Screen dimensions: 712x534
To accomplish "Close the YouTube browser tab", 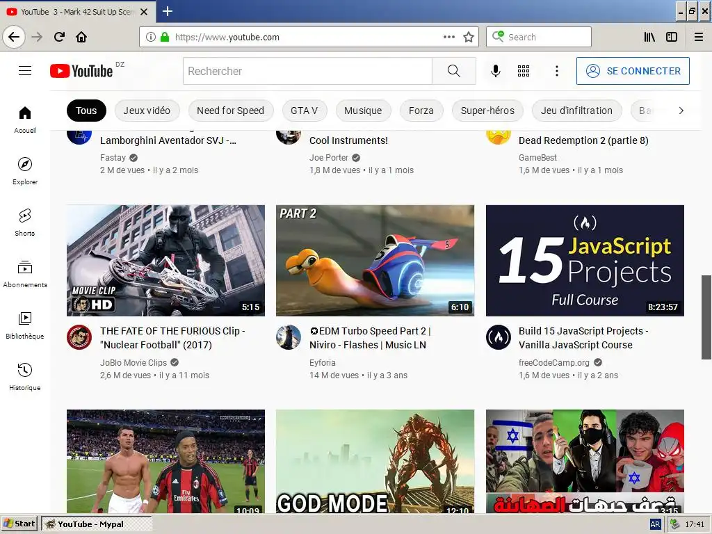I will 144,12.
